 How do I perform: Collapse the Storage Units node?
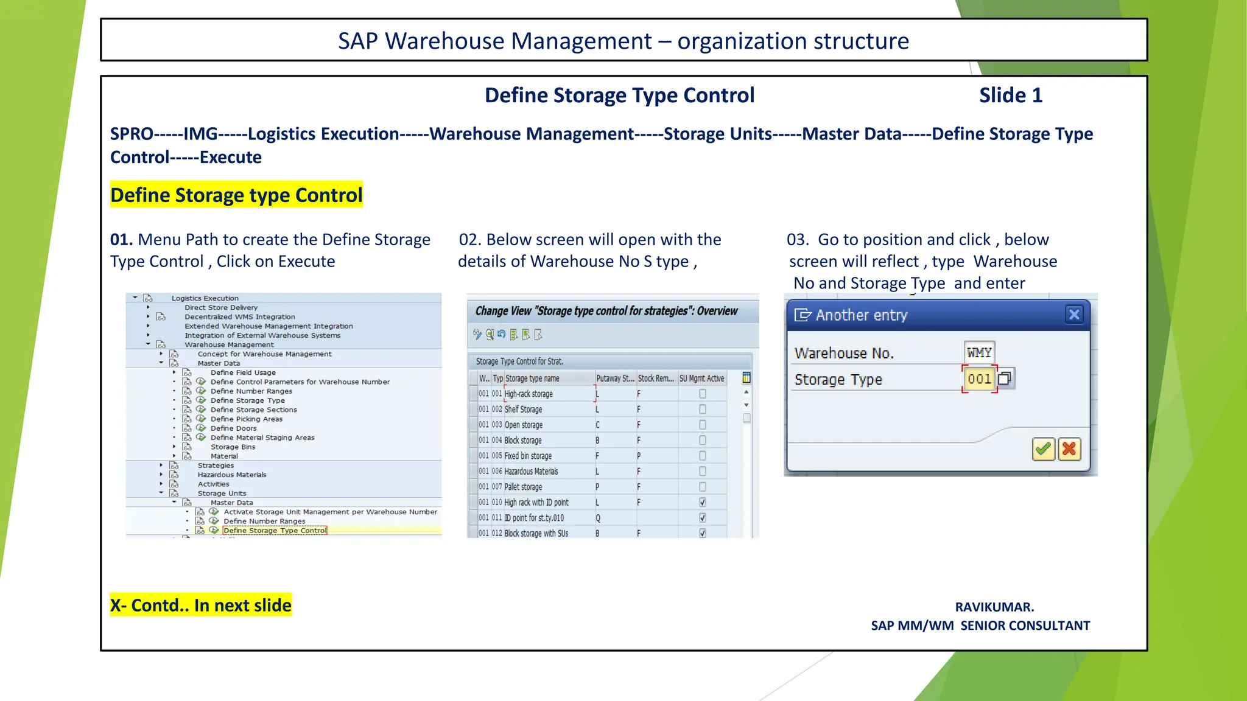click(161, 493)
